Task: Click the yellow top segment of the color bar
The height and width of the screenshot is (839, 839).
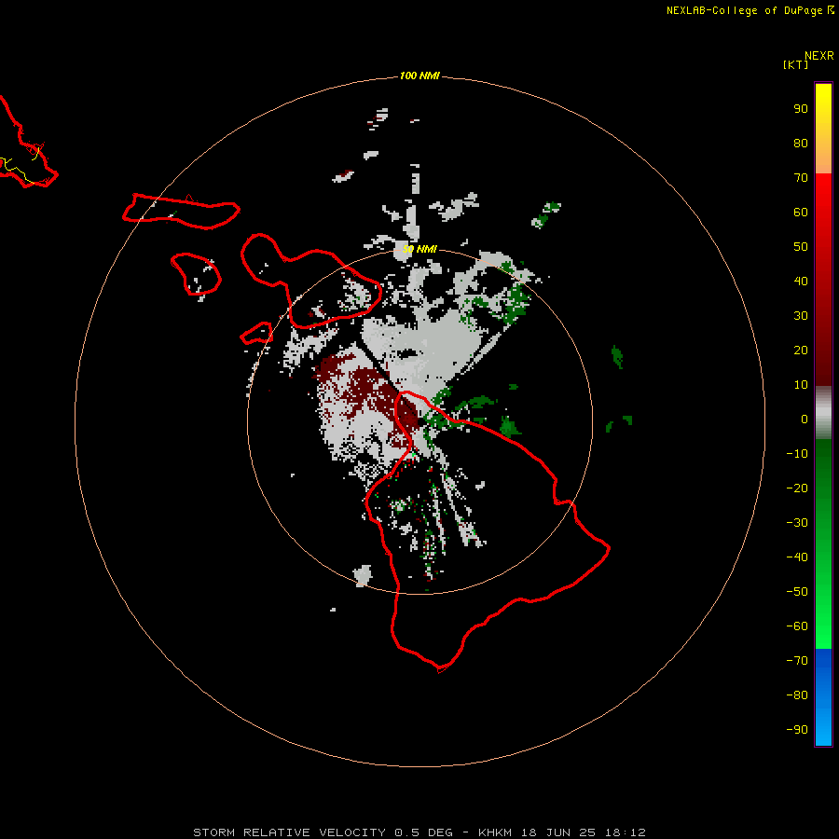Action: point(823,129)
